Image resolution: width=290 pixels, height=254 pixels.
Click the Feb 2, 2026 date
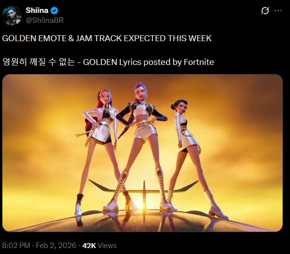[x=56, y=246]
